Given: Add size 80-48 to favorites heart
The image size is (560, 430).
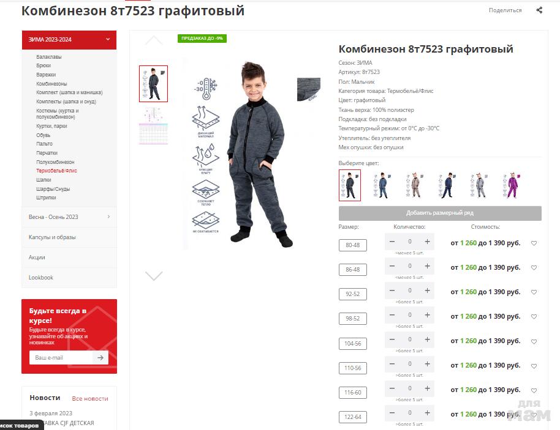Looking at the screenshot, I should click(x=534, y=243).
